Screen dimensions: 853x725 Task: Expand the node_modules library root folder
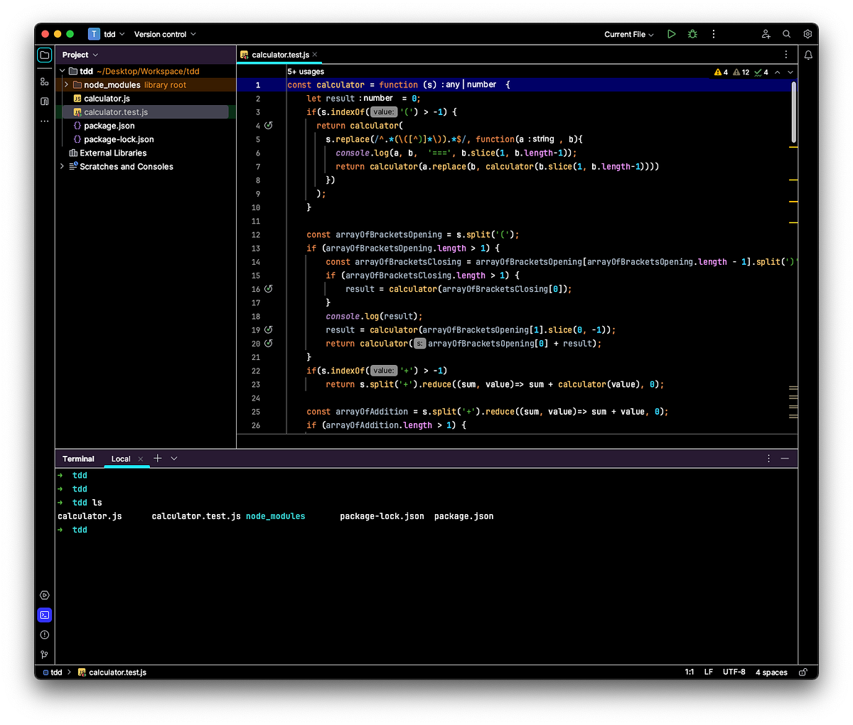[65, 85]
